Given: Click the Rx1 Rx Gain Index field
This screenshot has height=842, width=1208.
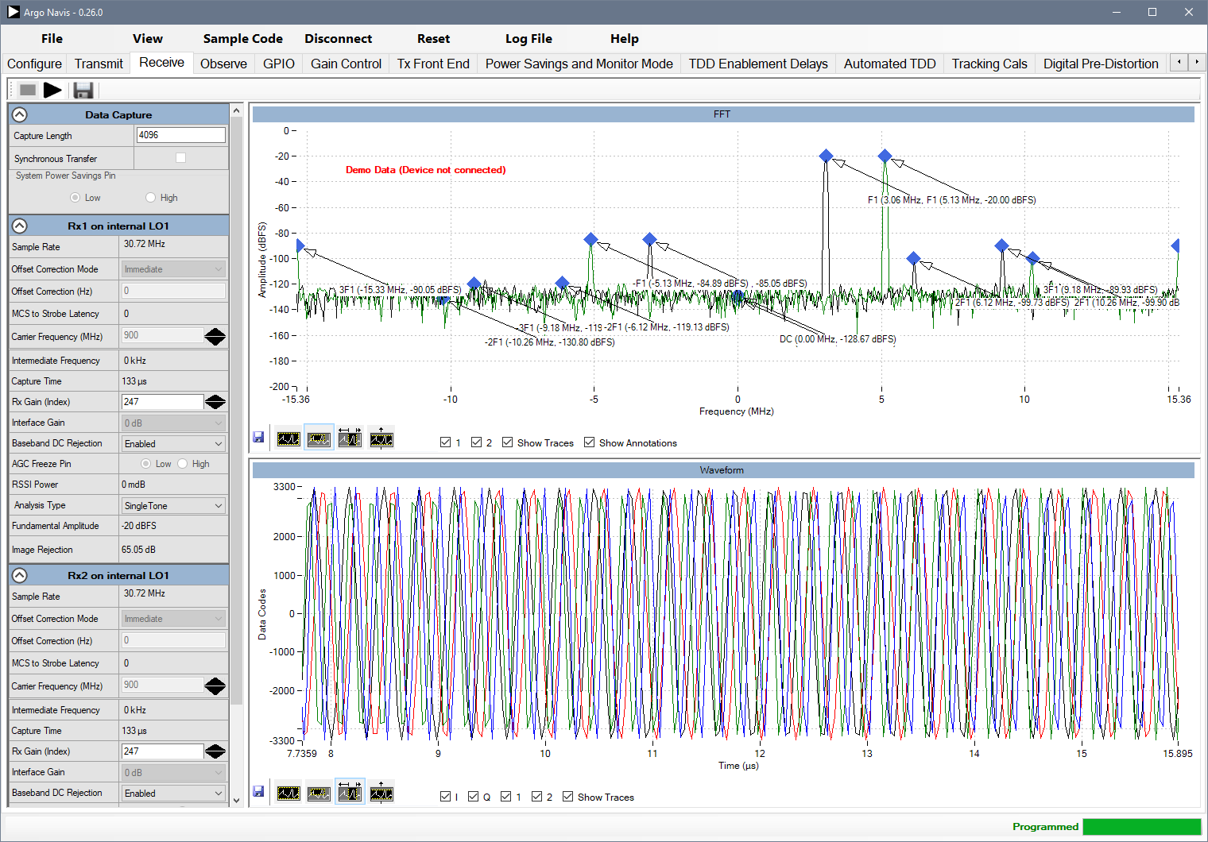Looking at the screenshot, I should point(163,402).
